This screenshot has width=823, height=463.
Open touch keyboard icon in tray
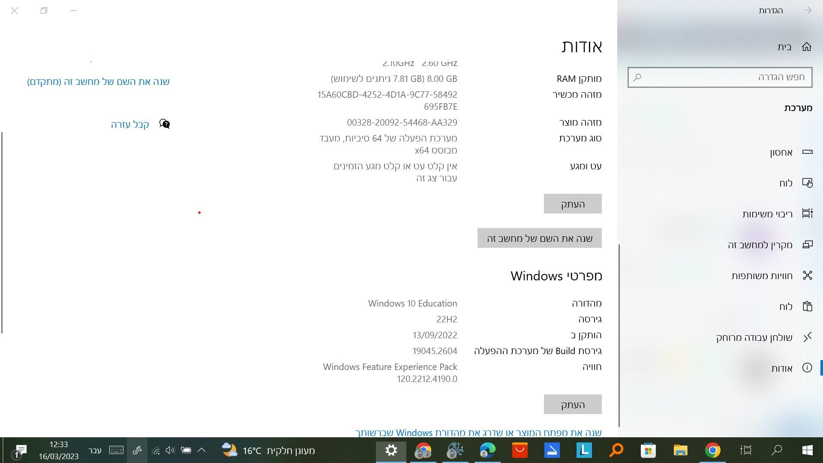click(116, 450)
